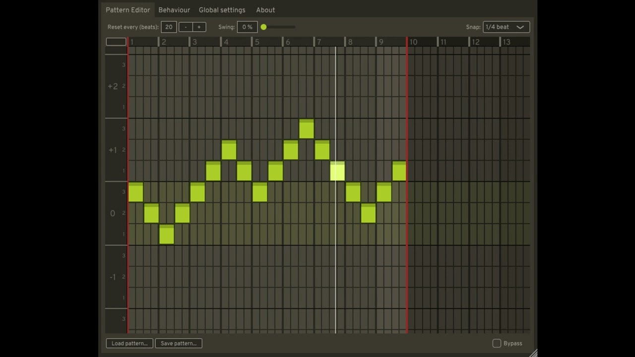This screenshot has width=635, height=357.
Task: Click the "0" octave label
Action: 113,213
